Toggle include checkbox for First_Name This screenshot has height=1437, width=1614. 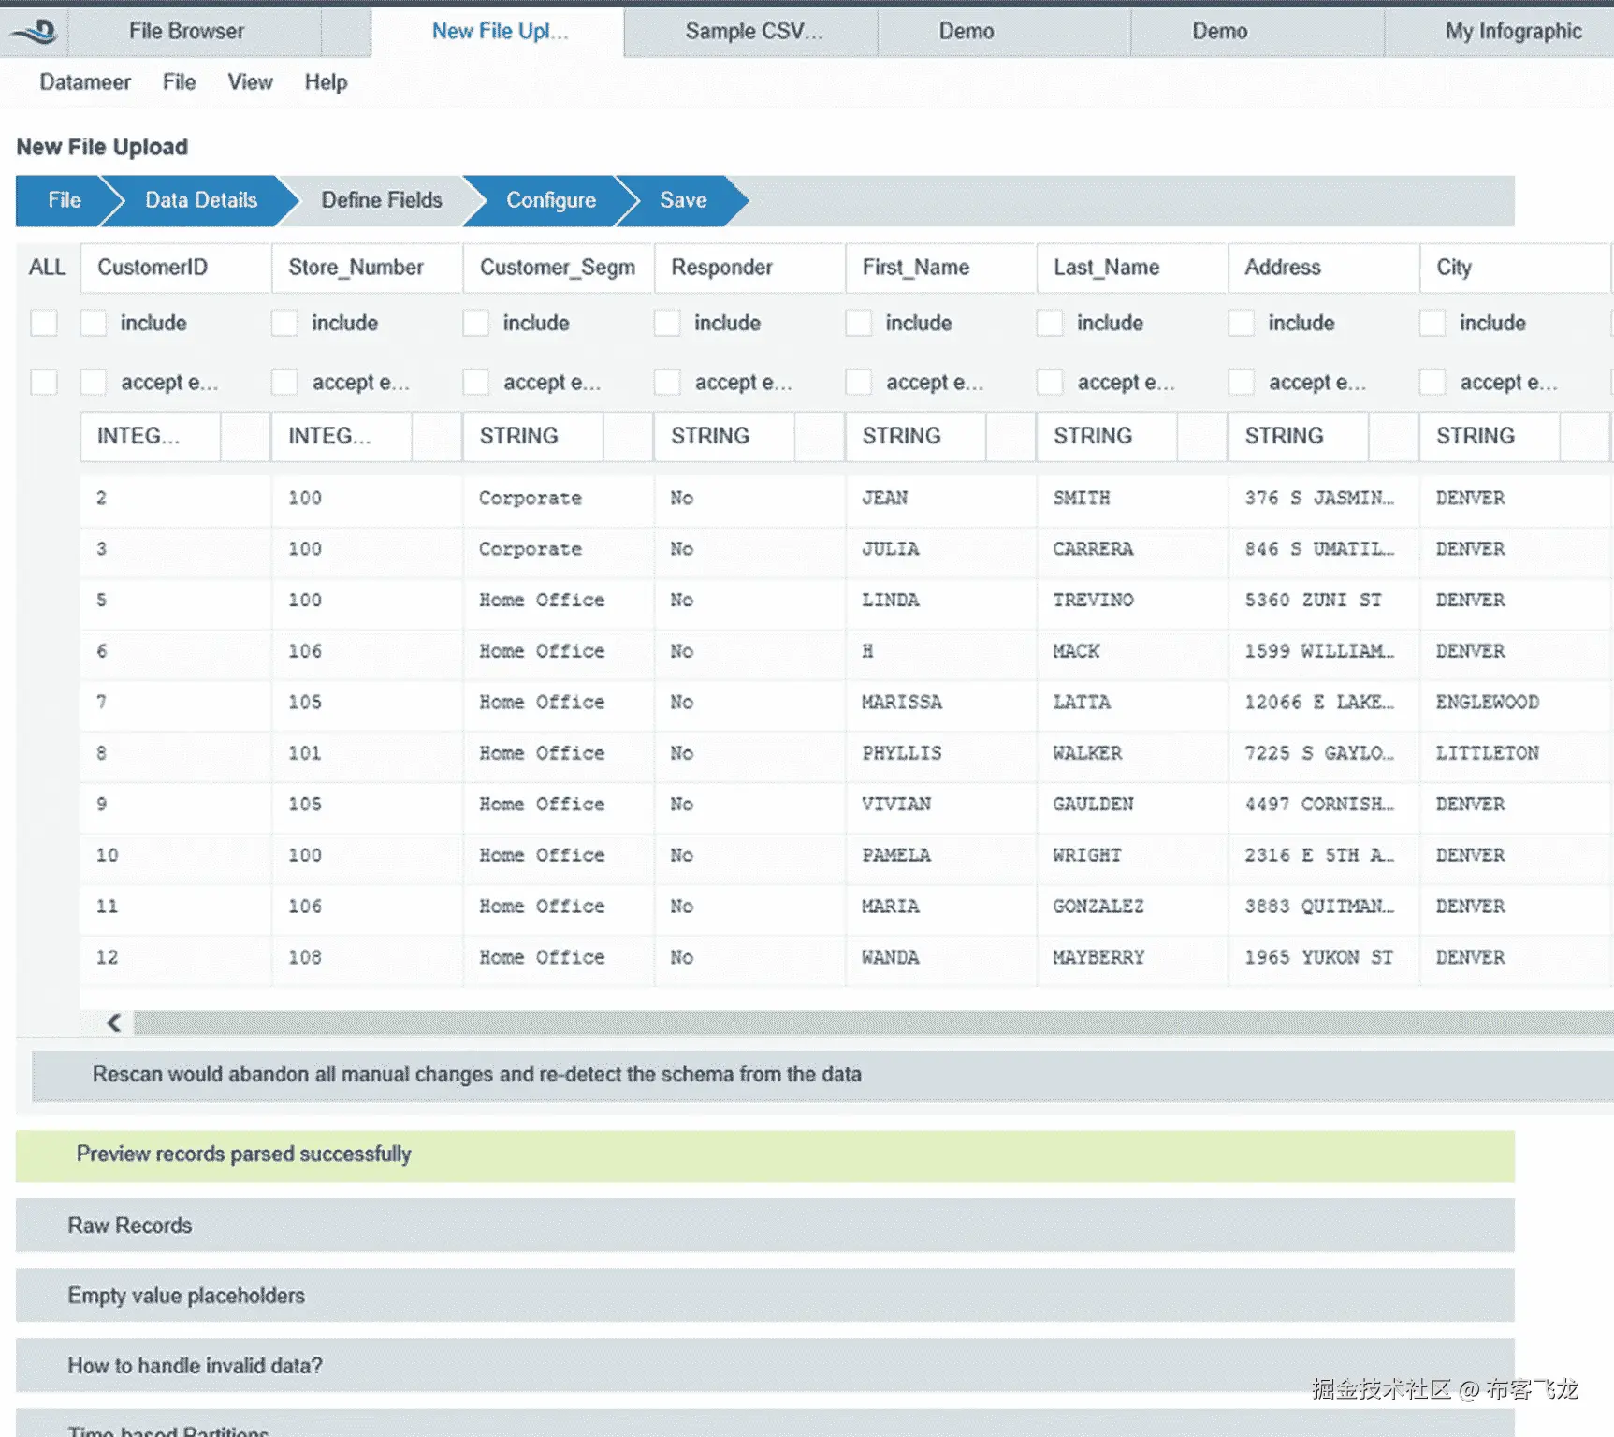pyautogui.click(x=859, y=324)
